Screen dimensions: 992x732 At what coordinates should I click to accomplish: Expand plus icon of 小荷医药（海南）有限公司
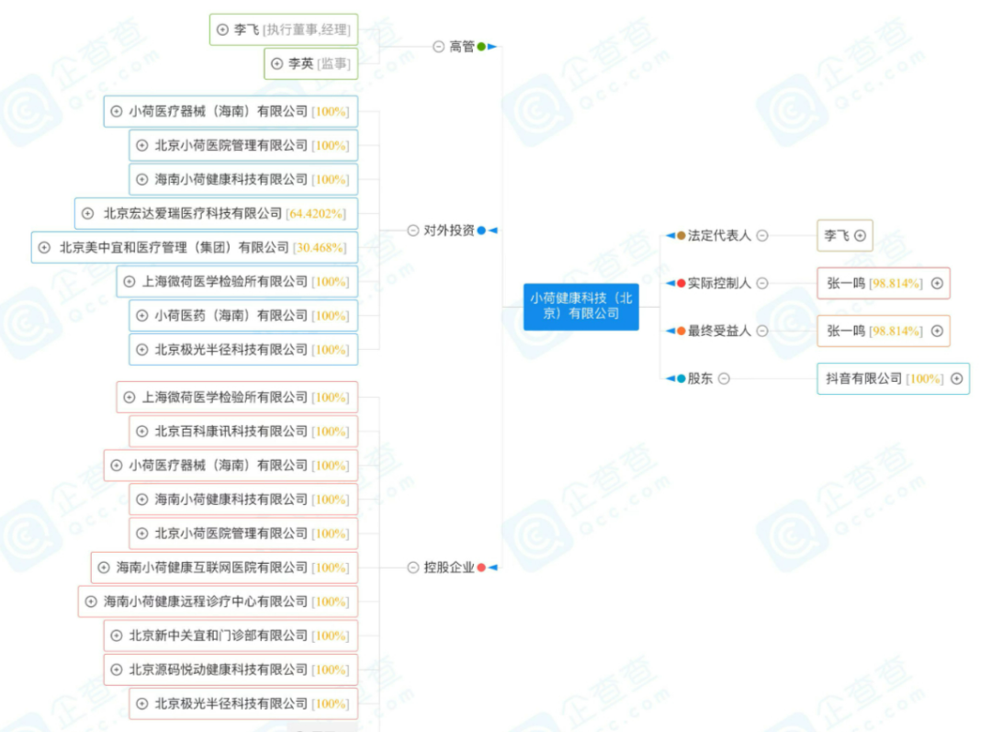click(141, 315)
